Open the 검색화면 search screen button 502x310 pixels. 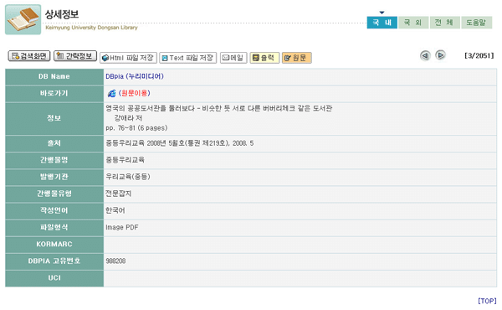(x=29, y=56)
